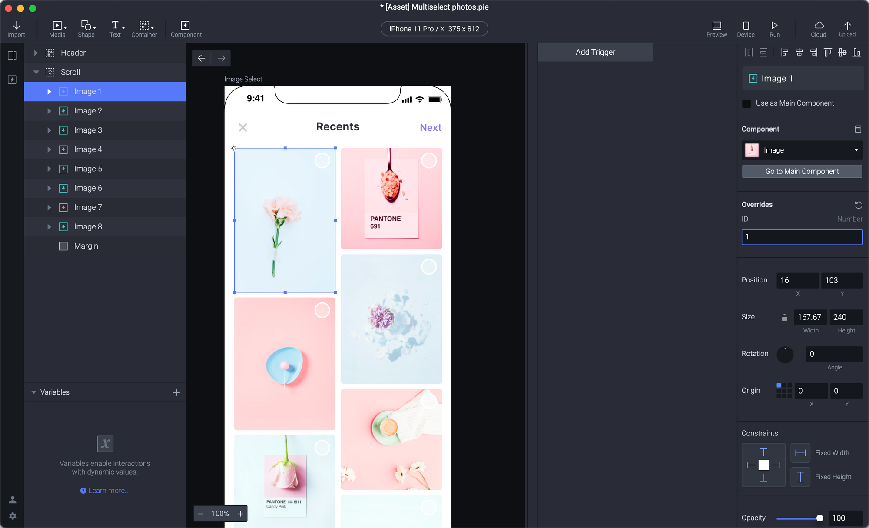Viewport: 869px width, 528px height.
Task: Open the Learn more link
Action: point(109,491)
